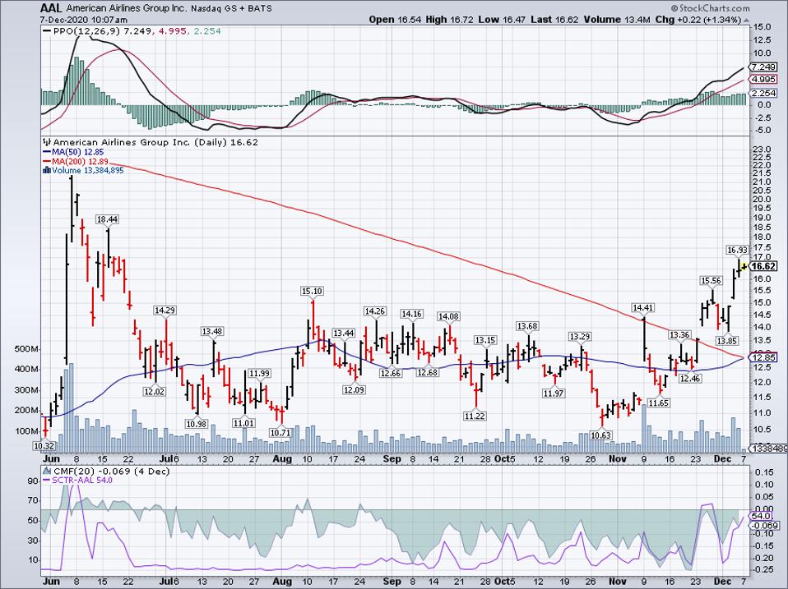
Task: Click the MA(50) 12.85 legend entry
Action: click(x=74, y=151)
